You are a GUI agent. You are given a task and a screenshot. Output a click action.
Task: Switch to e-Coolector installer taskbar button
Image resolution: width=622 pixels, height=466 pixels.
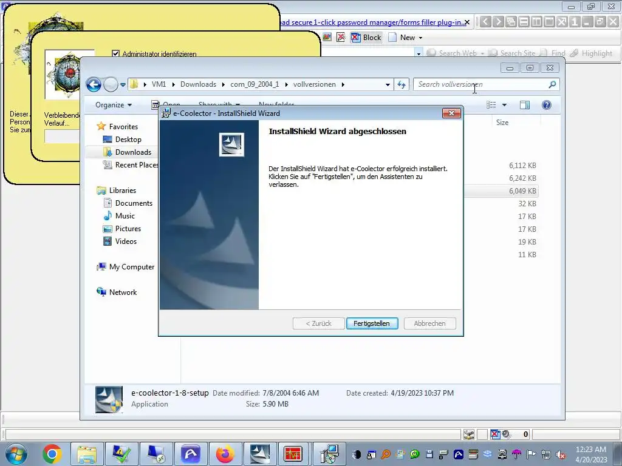[x=260, y=454]
